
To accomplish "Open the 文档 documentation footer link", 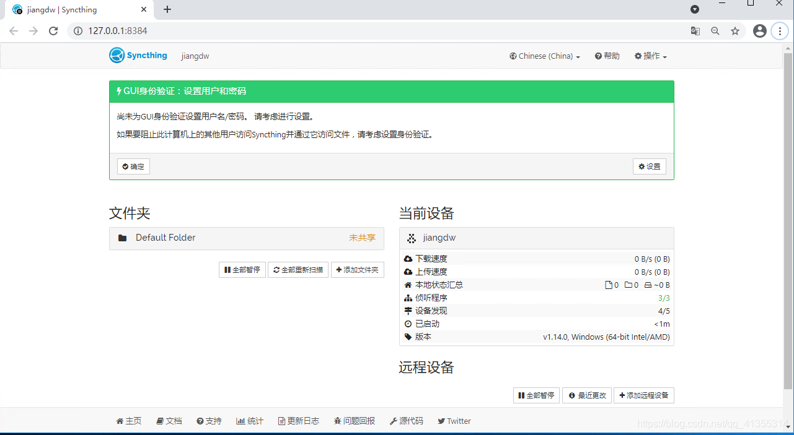I will [x=169, y=421].
